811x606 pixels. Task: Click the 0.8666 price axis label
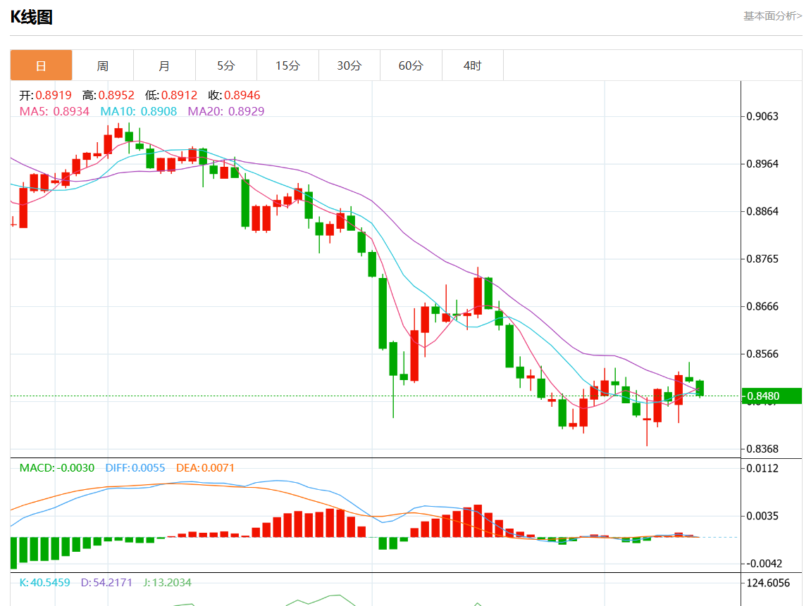[762, 306]
